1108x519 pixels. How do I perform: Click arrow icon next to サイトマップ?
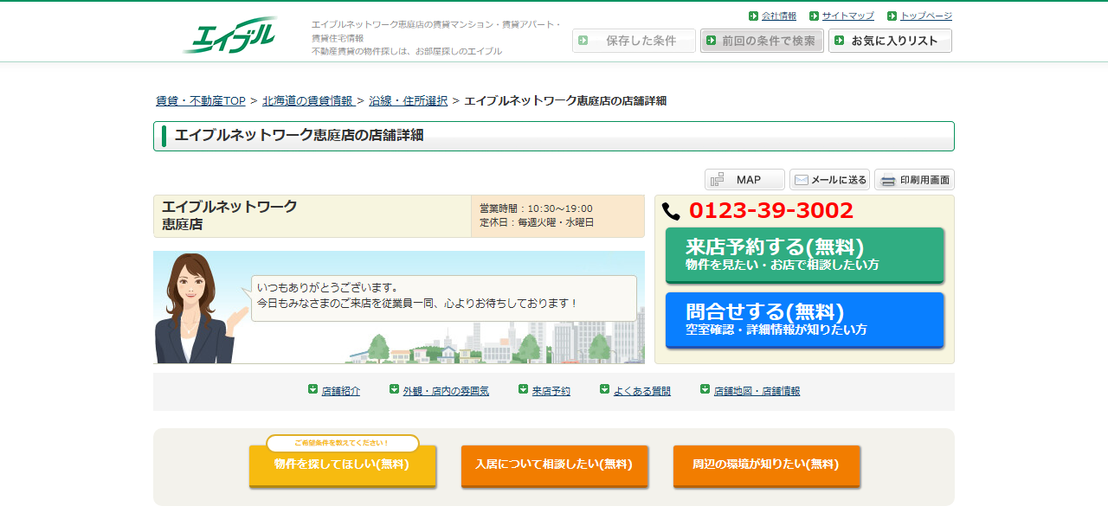[x=814, y=16]
